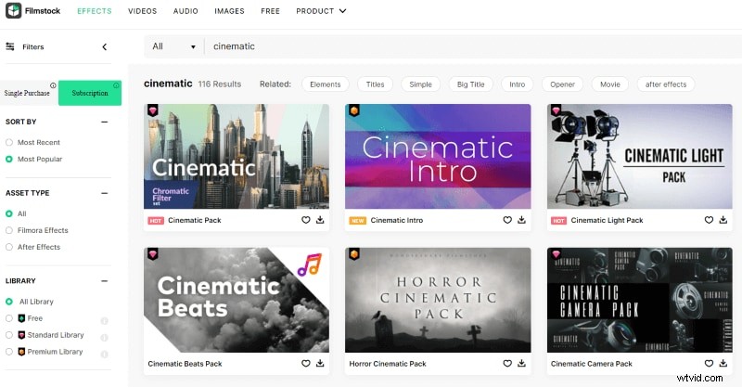Download the Cinematic Intro asset
The width and height of the screenshot is (742, 387).
(521, 220)
